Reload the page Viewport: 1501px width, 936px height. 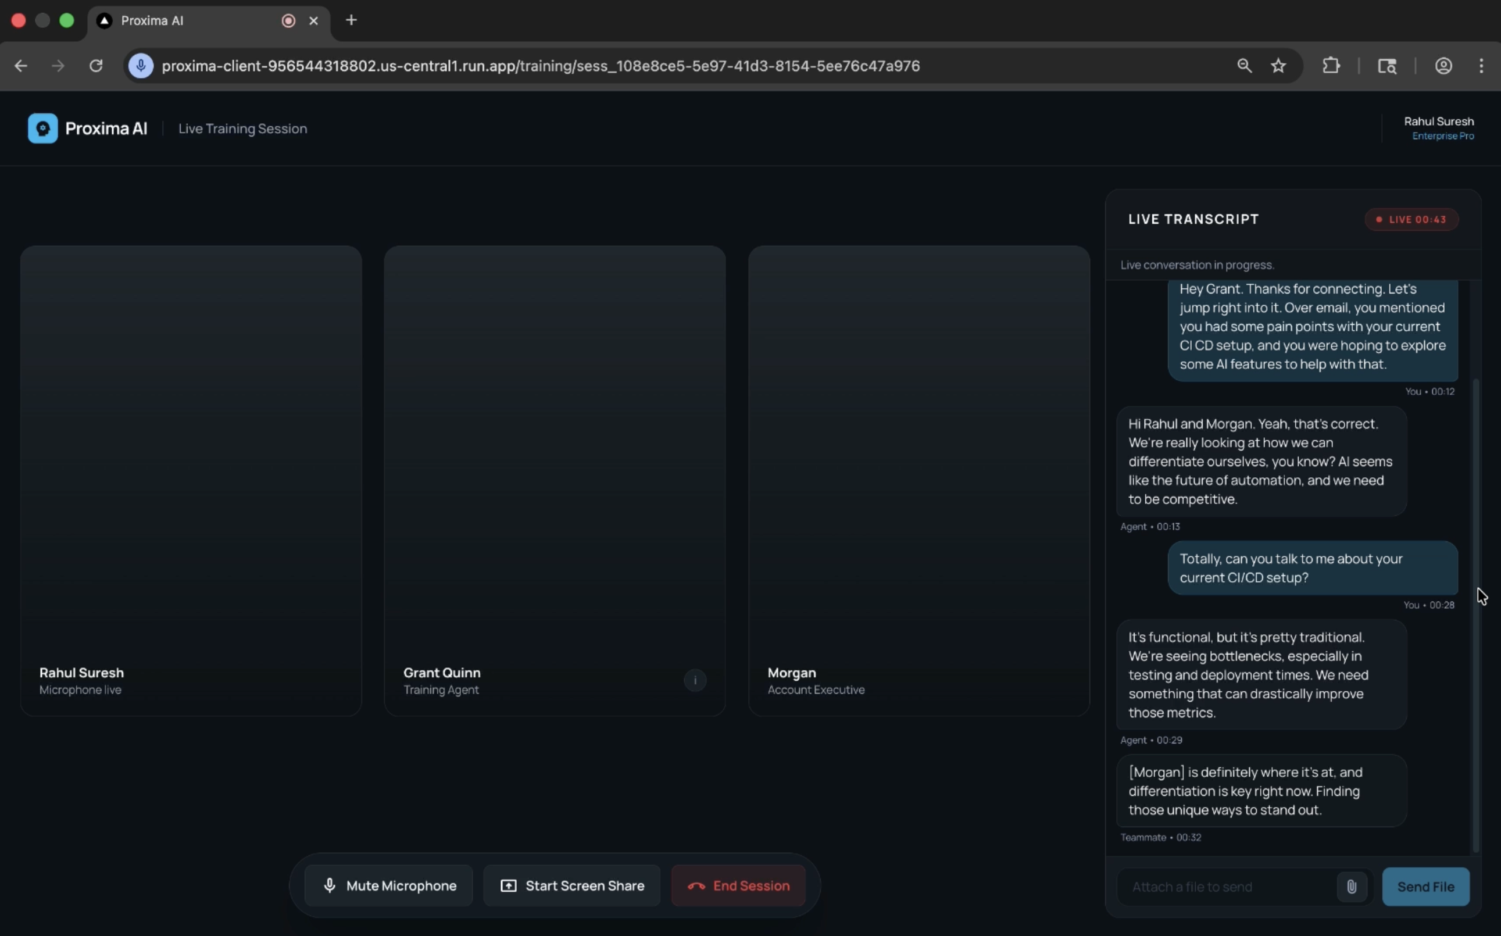pos(96,66)
